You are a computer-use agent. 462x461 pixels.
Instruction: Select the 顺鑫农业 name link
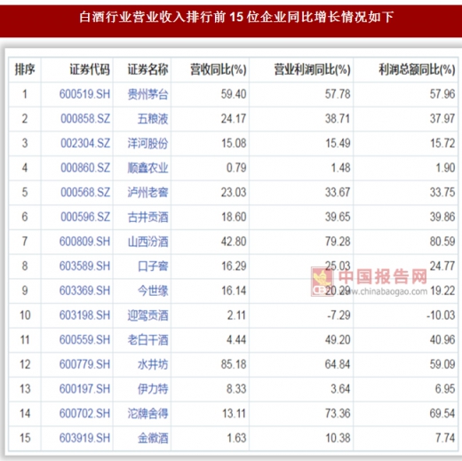click(x=147, y=168)
